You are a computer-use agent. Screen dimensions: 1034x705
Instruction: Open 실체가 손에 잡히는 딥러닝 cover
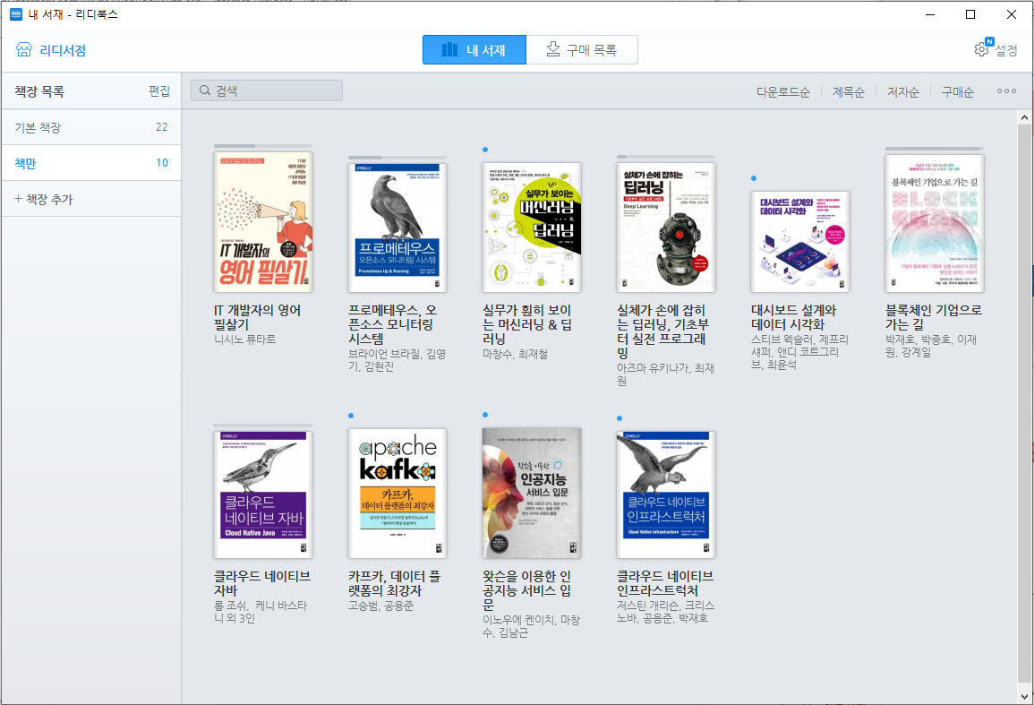(x=666, y=228)
